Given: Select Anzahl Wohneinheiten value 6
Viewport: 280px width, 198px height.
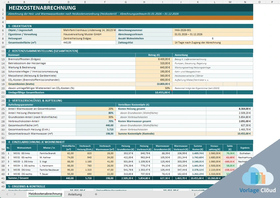Looking at the screenshot, I should [x=213, y=39].
